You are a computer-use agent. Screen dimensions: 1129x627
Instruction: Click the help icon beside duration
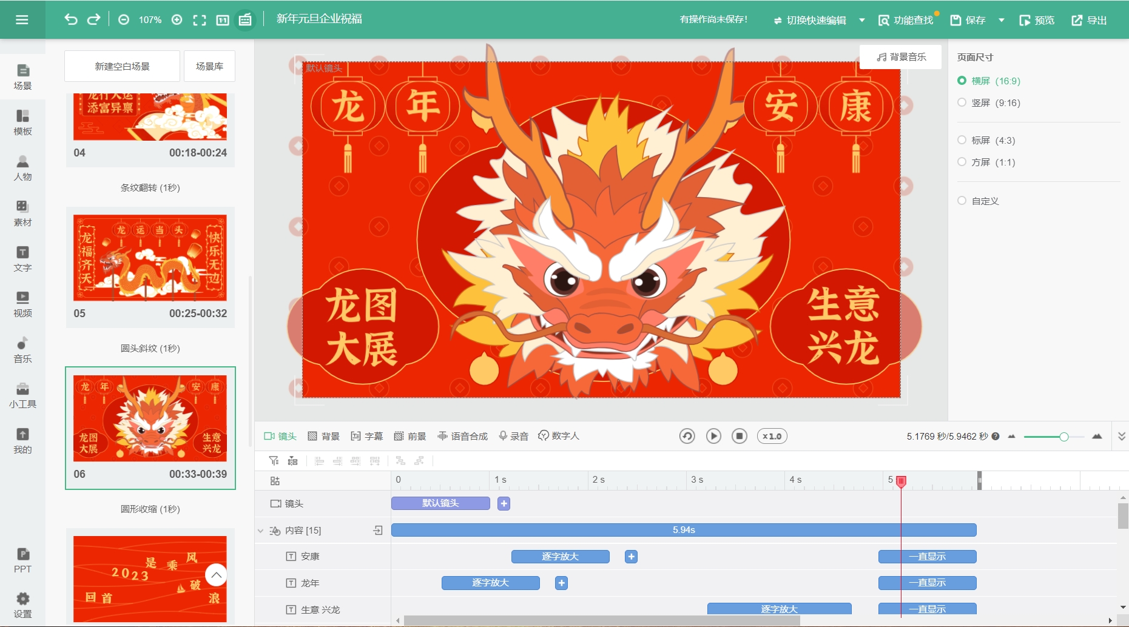coord(996,436)
